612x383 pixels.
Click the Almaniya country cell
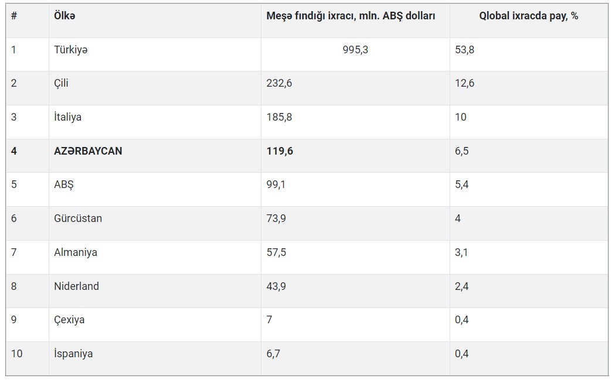pyautogui.click(x=76, y=252)
